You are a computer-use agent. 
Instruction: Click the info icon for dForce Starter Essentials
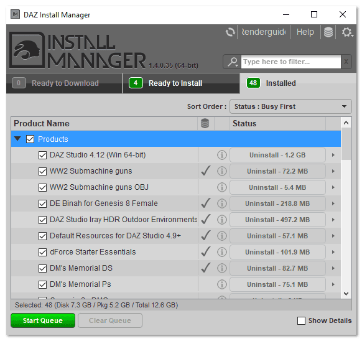point(222,252)
